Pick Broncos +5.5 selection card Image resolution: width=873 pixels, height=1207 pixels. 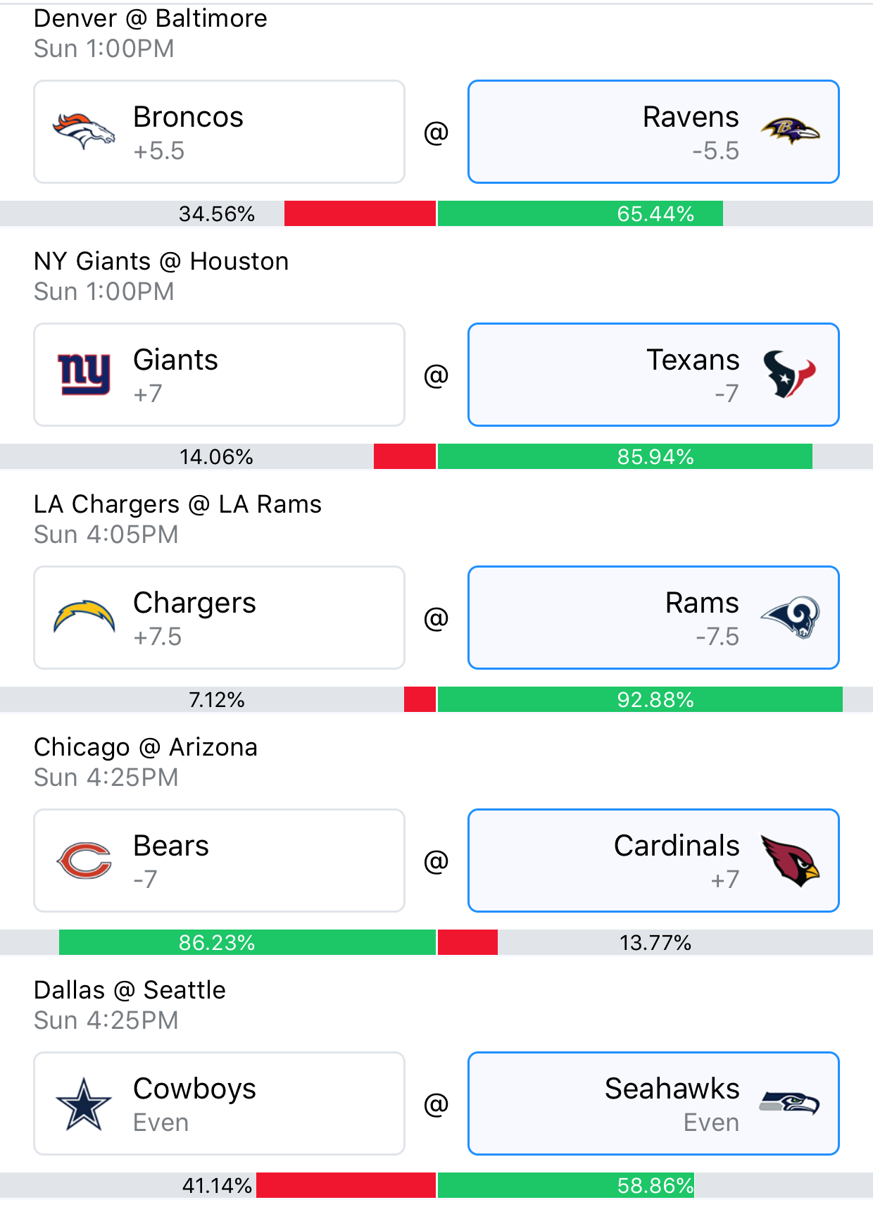(219, 132)
